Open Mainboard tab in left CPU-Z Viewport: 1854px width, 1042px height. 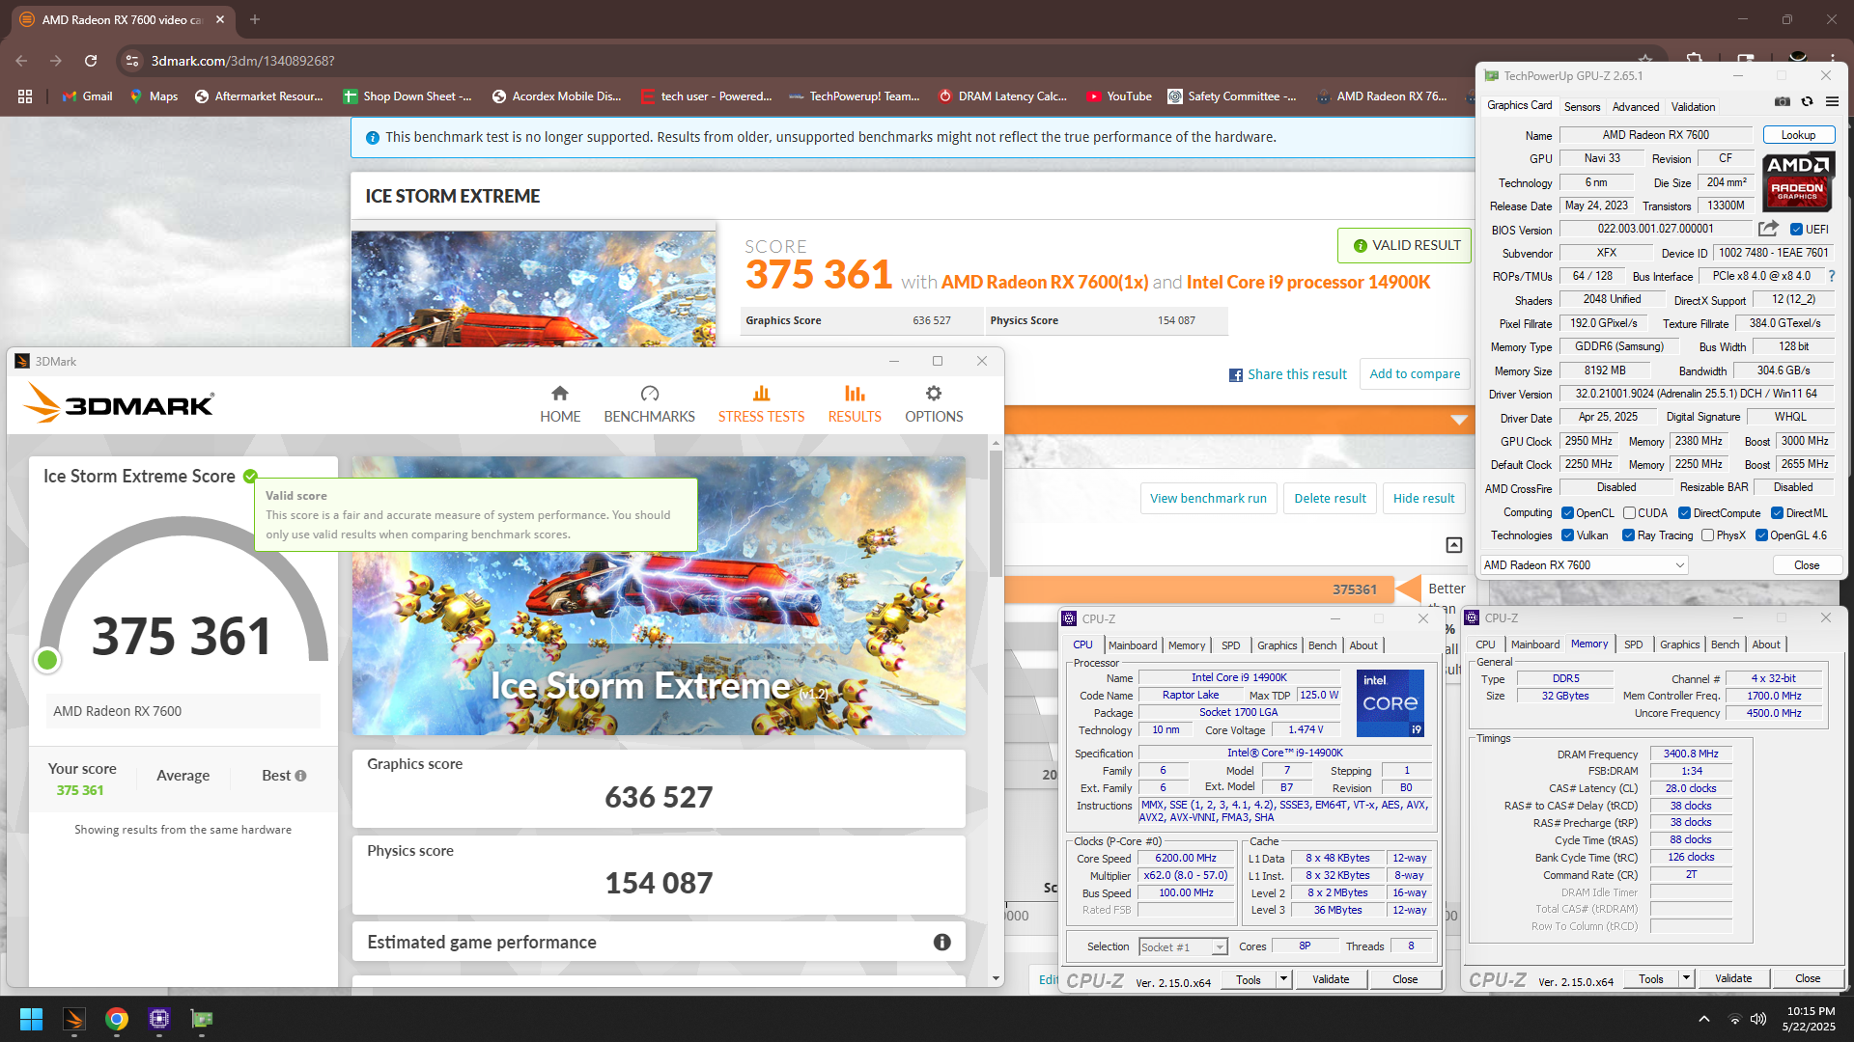point(1133,645)
